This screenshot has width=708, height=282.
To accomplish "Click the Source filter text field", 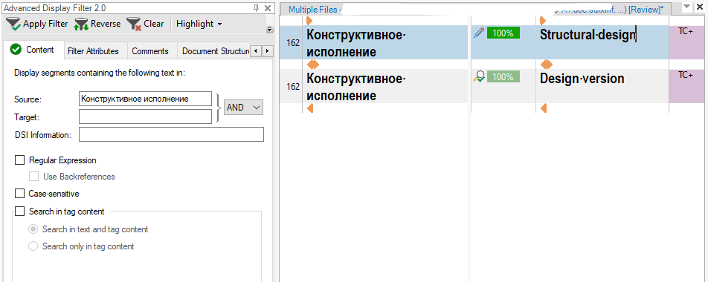I will (x=145, y=99).
